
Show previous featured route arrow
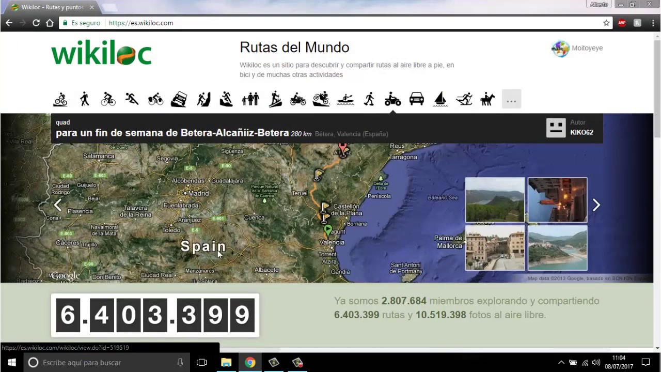click(x=58, y=205)
